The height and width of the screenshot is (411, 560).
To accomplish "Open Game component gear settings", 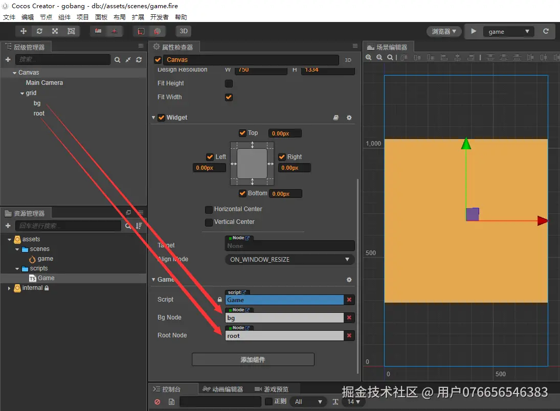I will pos(349,280).
